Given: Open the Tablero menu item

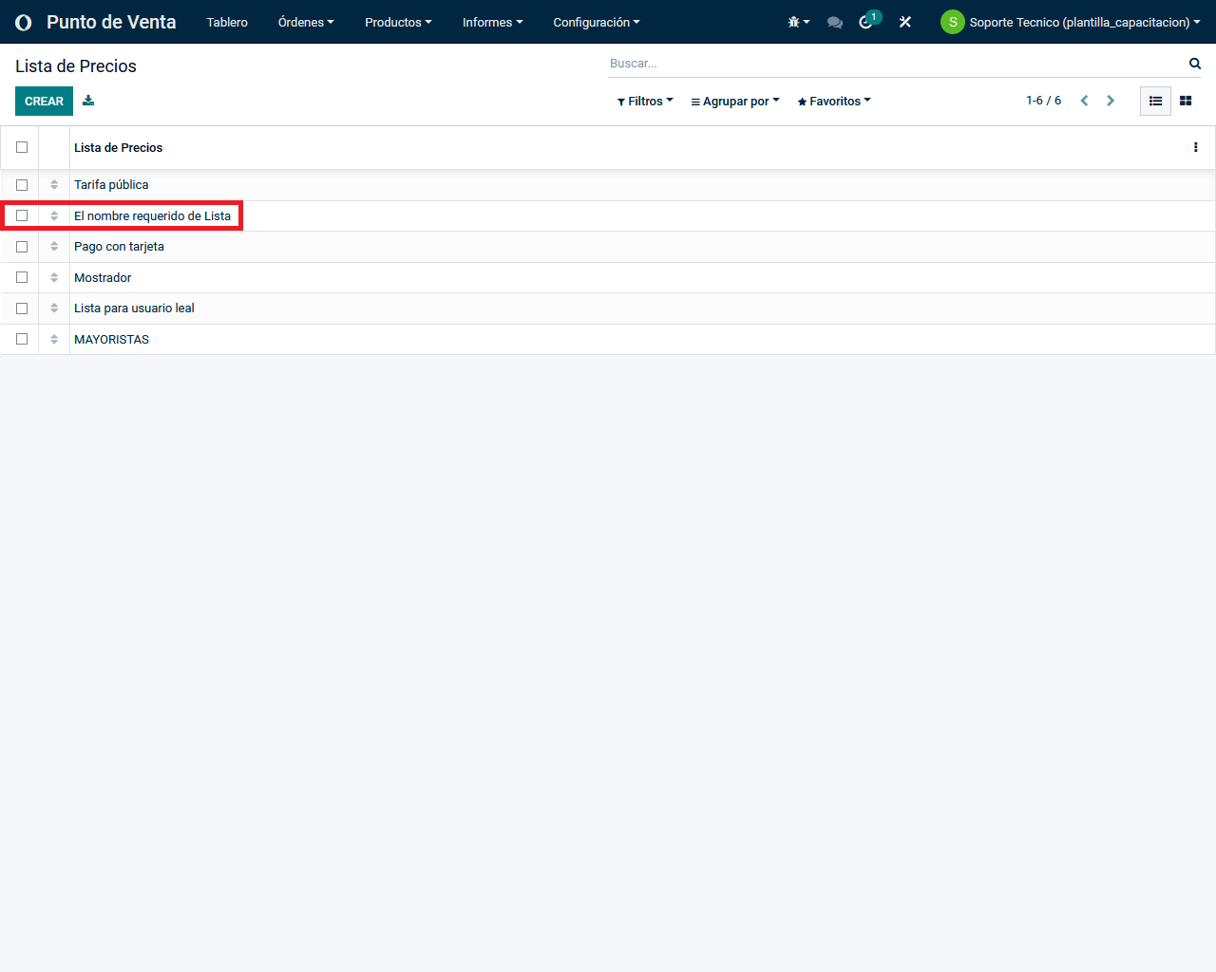Looking at the screenshot, I should pyautogui.click(x=227, y=22).
